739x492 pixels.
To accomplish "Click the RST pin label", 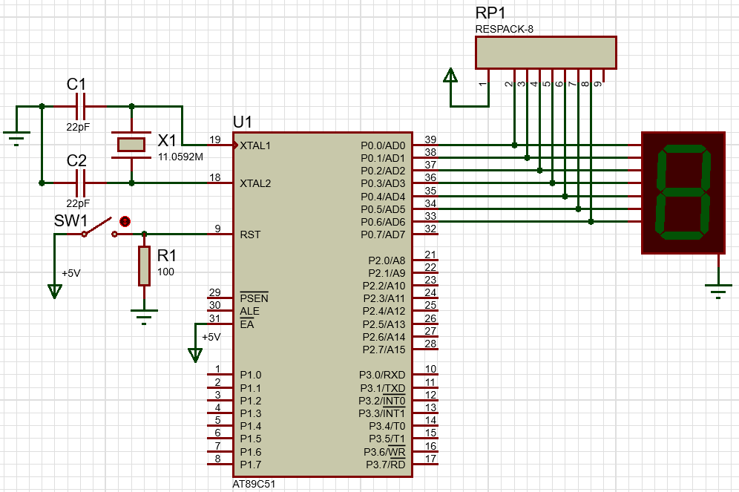I will point(250,234).
